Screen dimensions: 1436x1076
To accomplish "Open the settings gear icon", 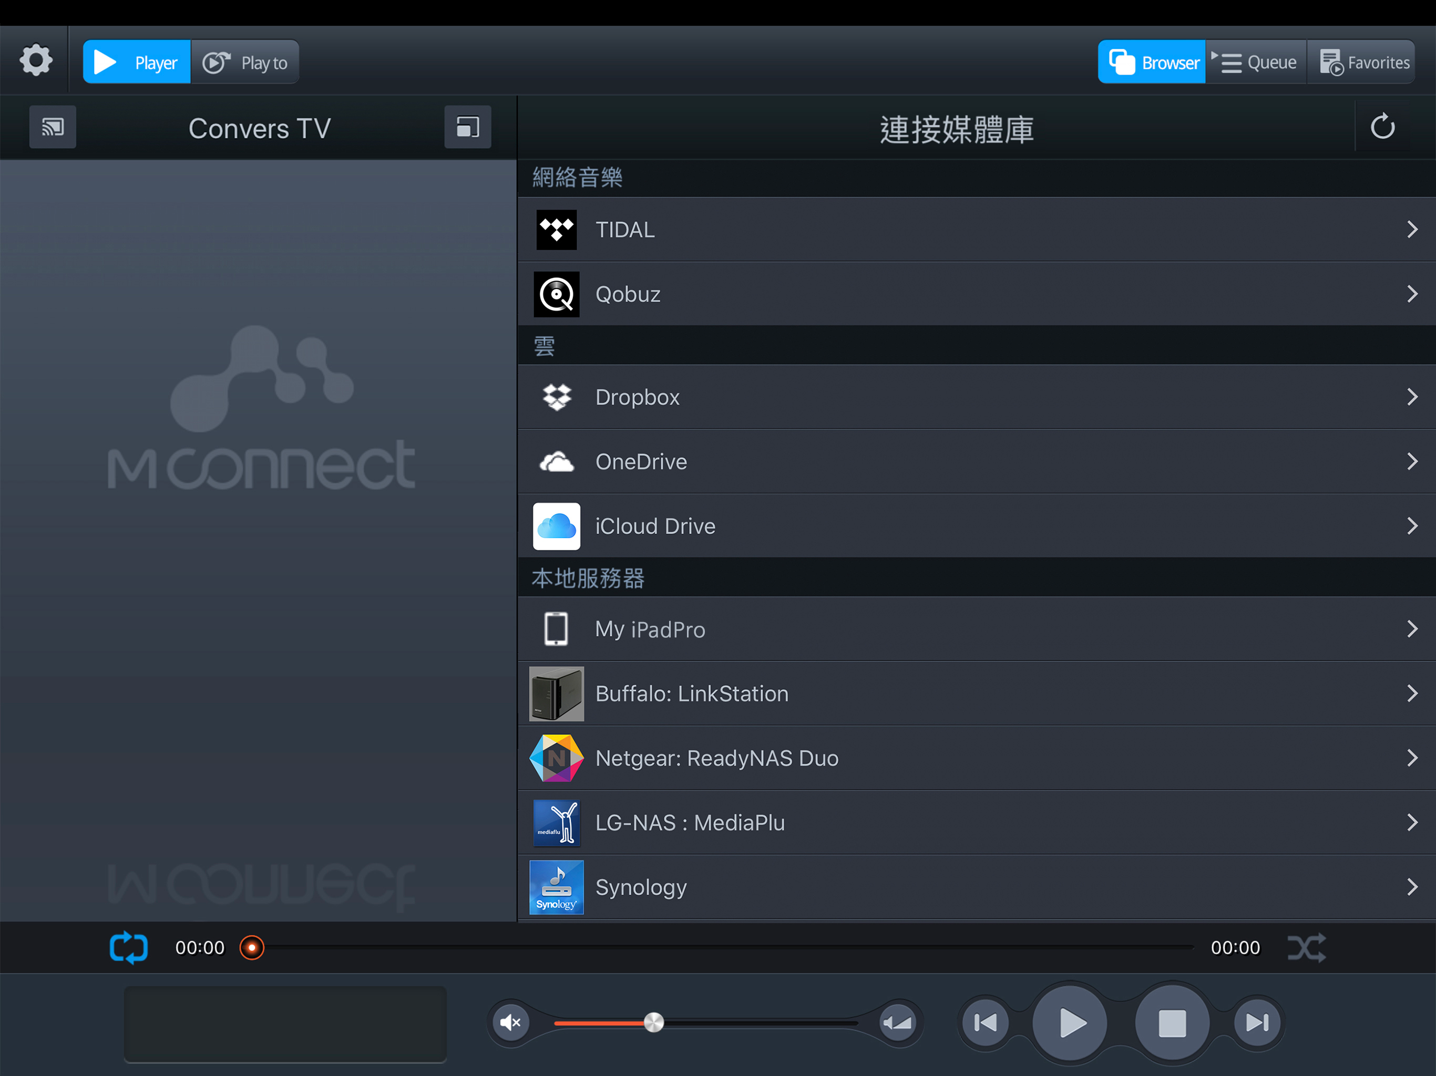I will (x=36, y=61).
